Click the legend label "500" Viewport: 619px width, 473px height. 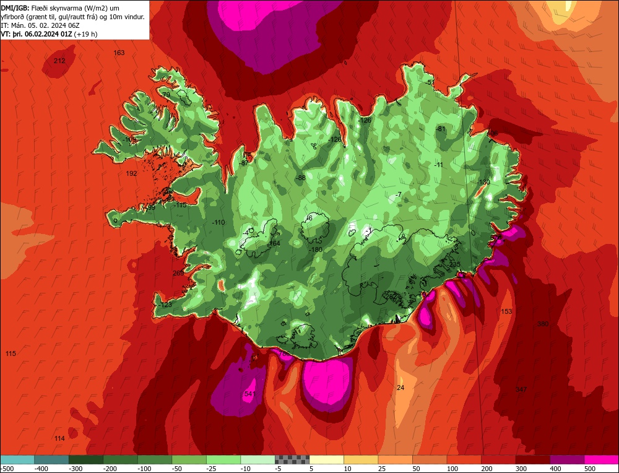click(x=590, y=469)
